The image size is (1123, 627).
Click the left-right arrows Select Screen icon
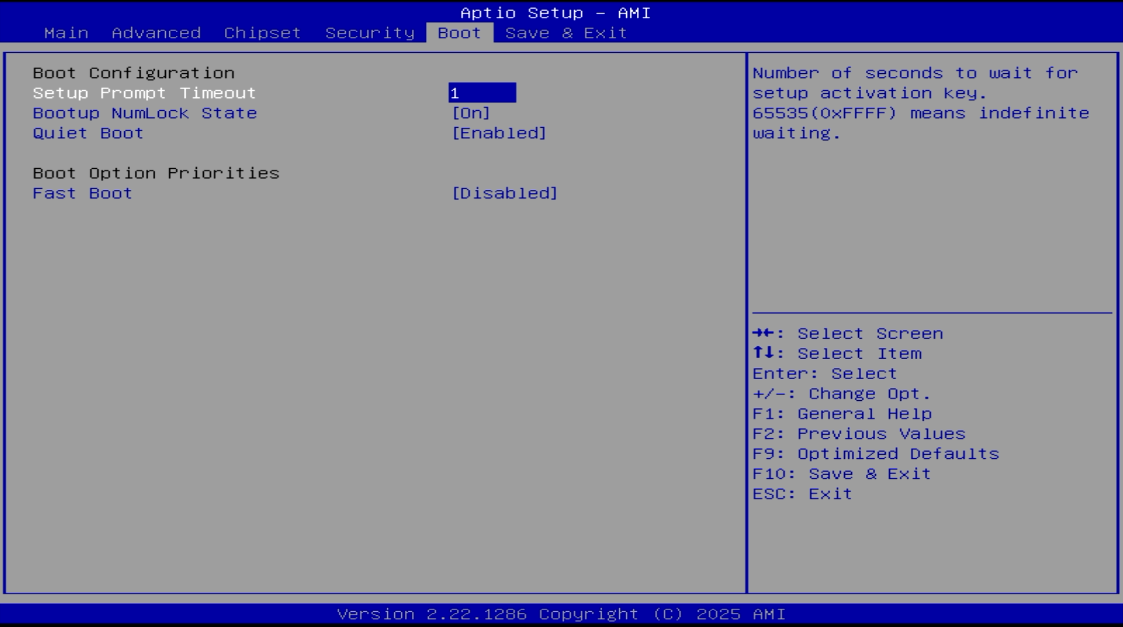[x=764, y=333]
